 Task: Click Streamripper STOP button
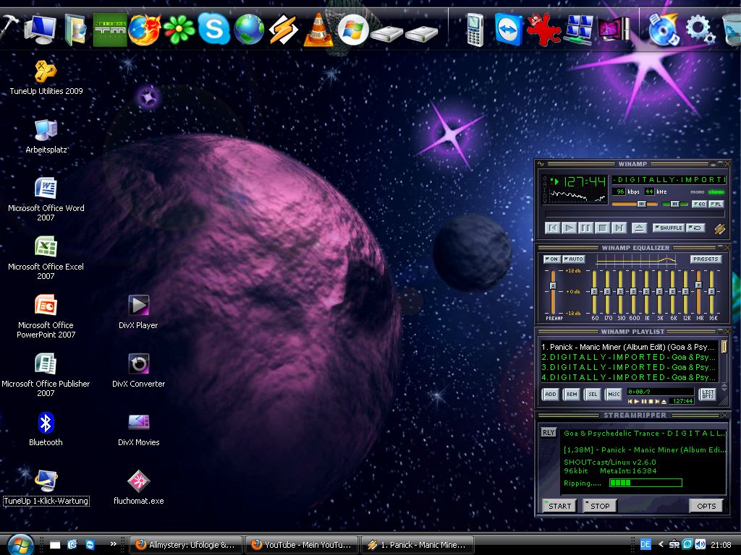click(x=599, y=505)
